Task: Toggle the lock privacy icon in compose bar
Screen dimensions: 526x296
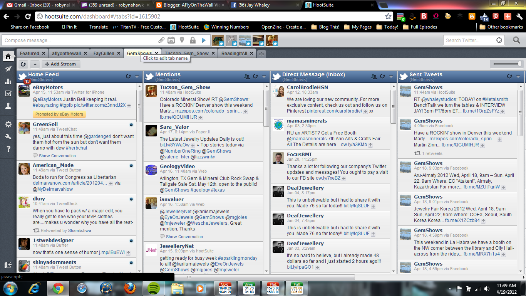Action: click(193, 40)
